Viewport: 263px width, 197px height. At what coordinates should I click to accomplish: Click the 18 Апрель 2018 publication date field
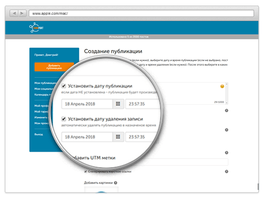pos(87,104)
